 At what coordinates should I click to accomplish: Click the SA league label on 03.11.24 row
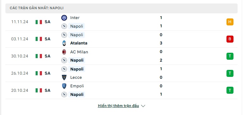(48, 39)
